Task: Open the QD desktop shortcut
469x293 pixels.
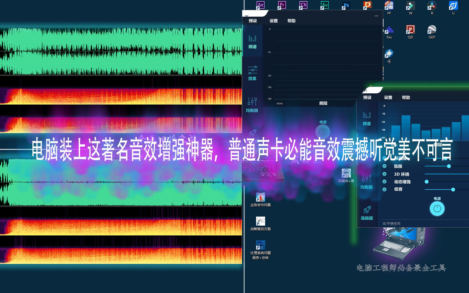Action: coord(410,32)
